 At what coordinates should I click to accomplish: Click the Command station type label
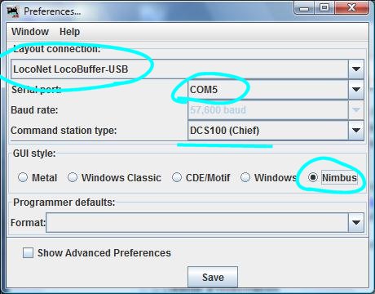tap(64, 131)
